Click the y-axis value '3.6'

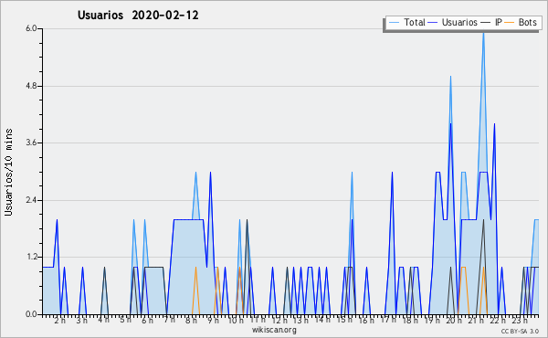(31, 143)
